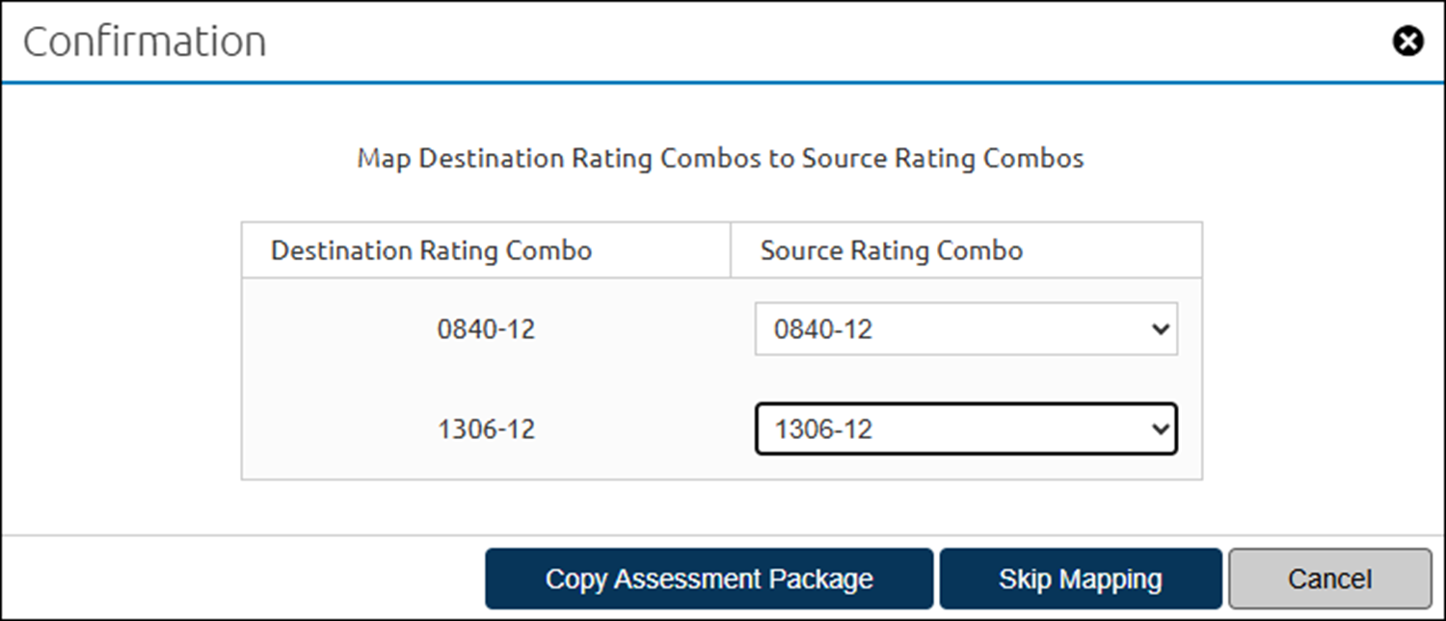
Task: Open the Source Rating Combo dropdown for 1306-12
Action: (x=966, y=428)
